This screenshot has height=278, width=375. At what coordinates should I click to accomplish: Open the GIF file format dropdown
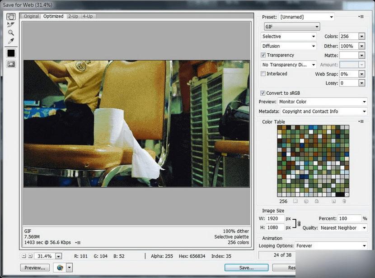pos(292,27)
